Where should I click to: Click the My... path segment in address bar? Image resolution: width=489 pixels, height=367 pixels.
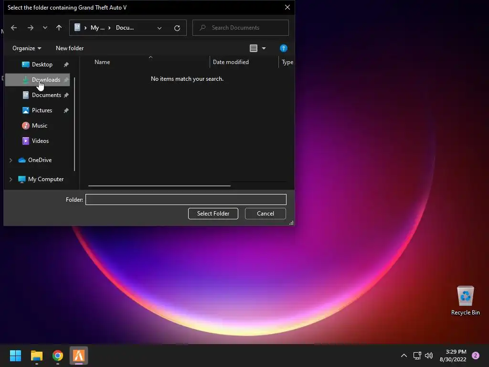coord(97,28)
